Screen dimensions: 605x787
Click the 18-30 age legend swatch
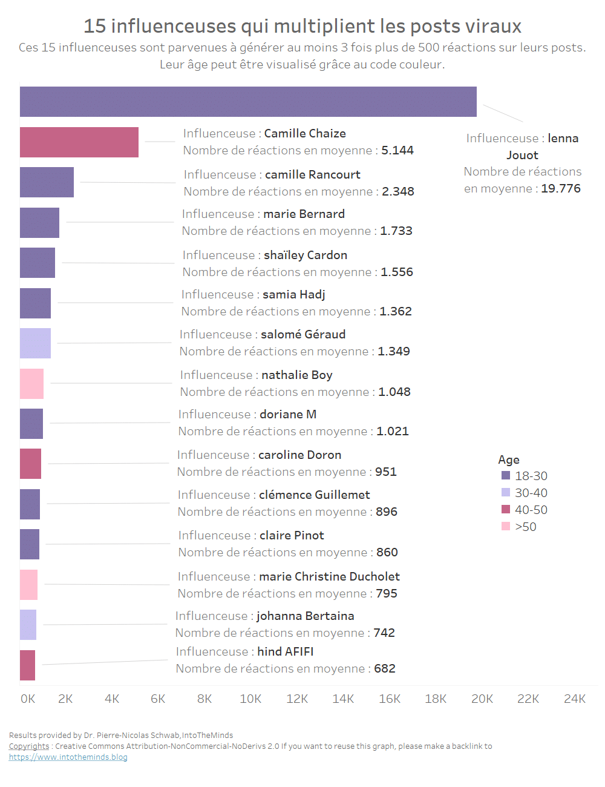click(506, 476)
